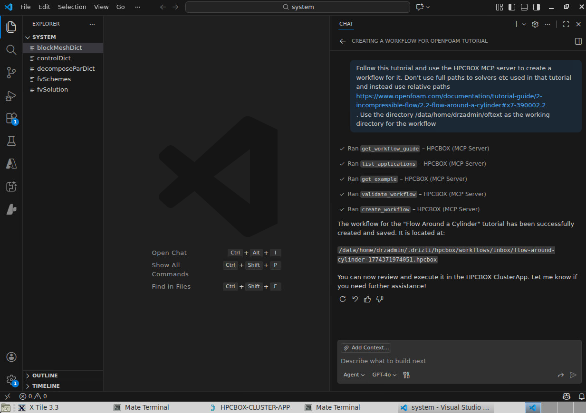Open chat panel more actions ellipsis

click(548, 24)
